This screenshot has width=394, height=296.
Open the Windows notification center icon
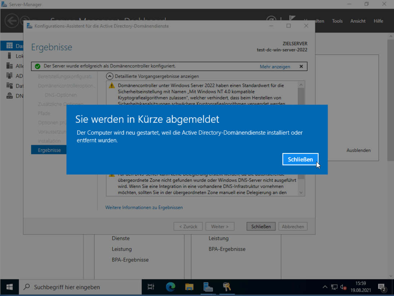(382, 287)
